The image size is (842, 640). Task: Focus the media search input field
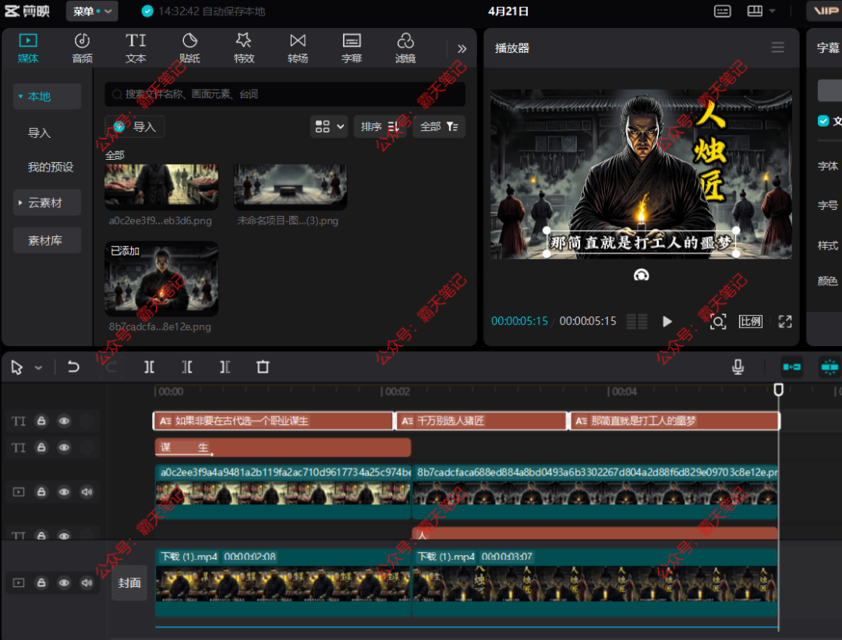[x=285, y=94]
